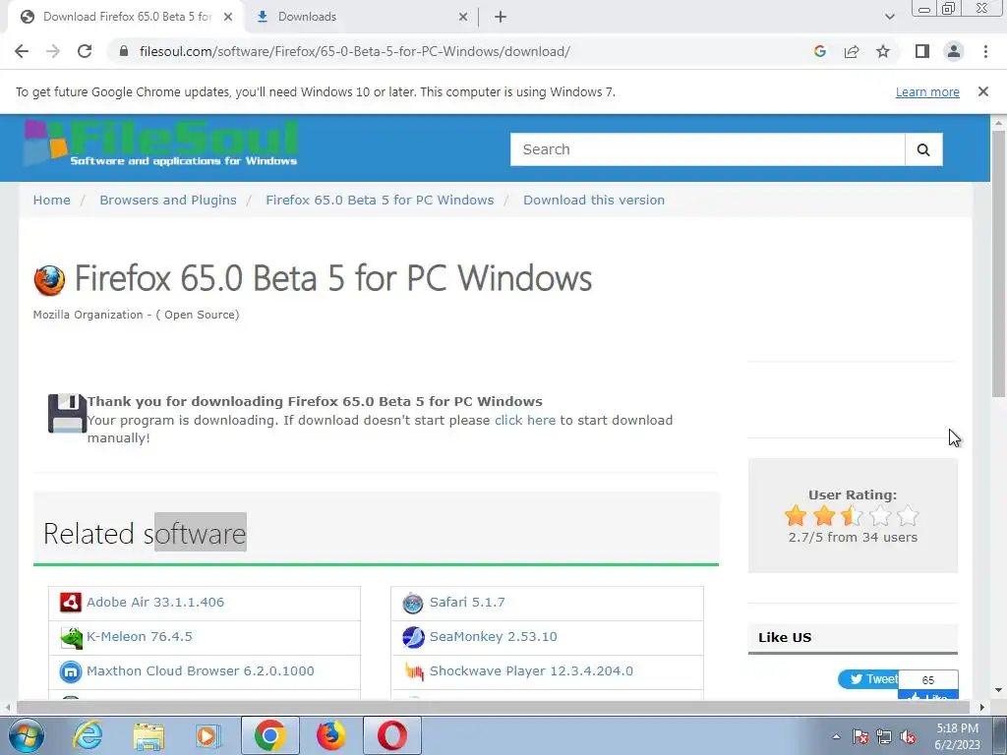Click the Maxthon browser icon

pyautogui.click(x=71, y=671)
